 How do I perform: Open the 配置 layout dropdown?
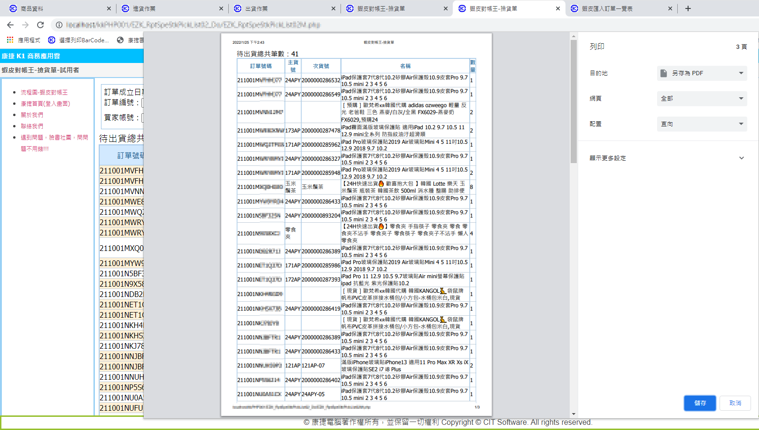tap(702, 124)
